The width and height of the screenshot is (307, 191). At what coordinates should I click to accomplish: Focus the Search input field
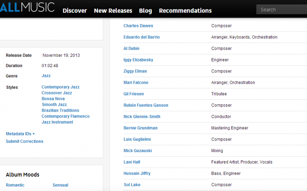282,9
